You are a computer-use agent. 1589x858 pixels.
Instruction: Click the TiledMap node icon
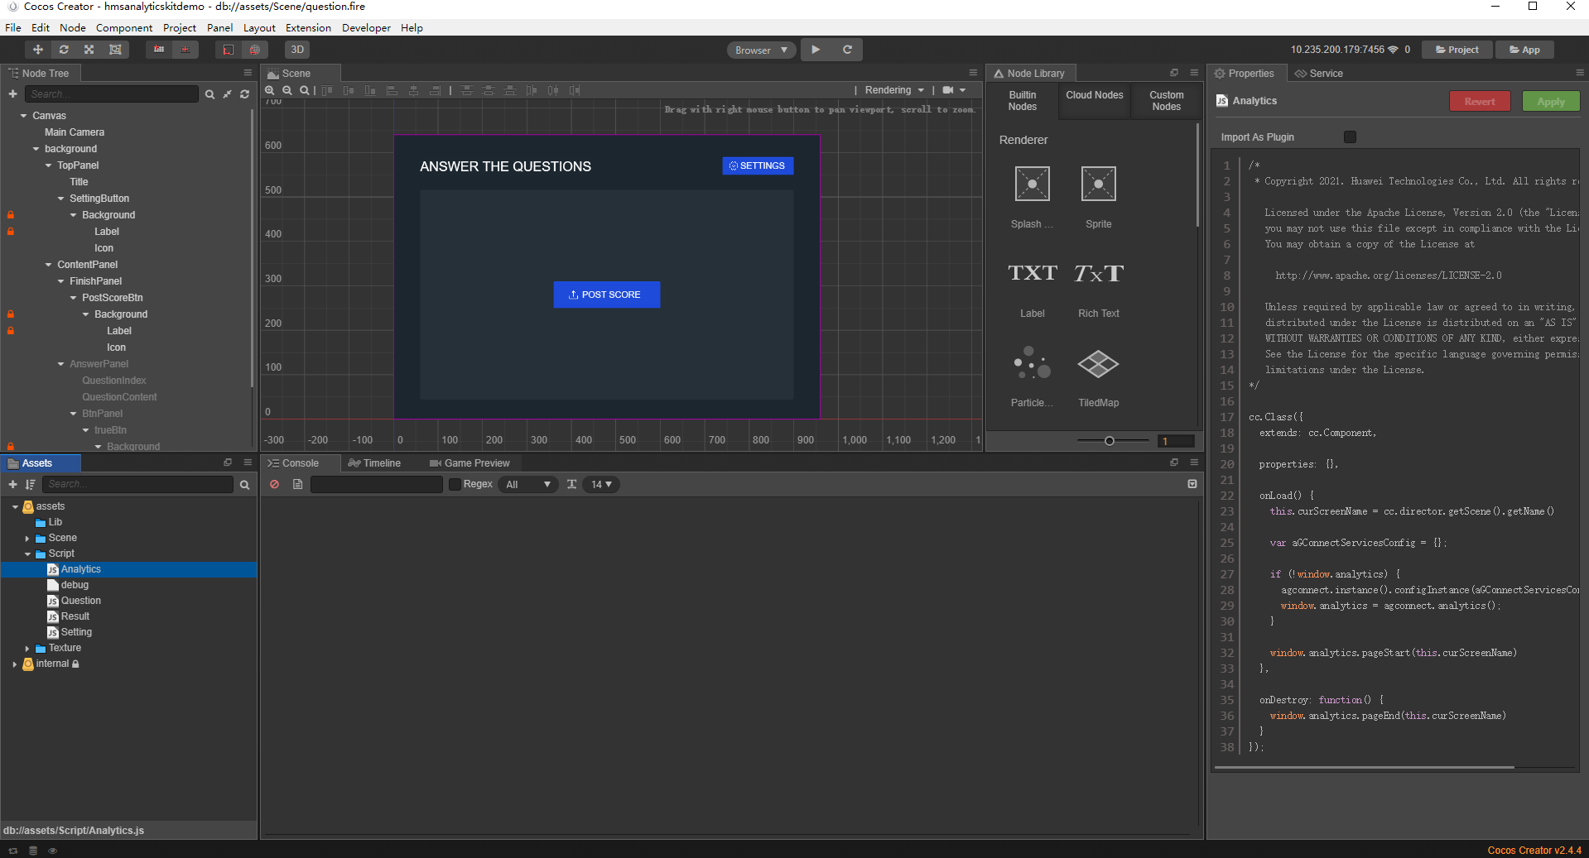tap(1098, 364)
